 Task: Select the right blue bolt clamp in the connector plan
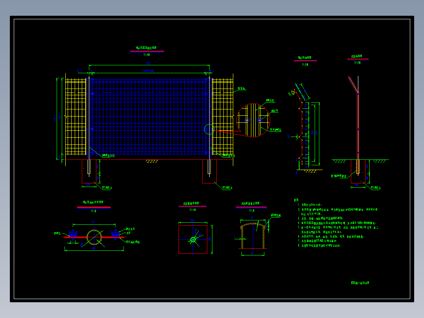[x=116, y=235]
